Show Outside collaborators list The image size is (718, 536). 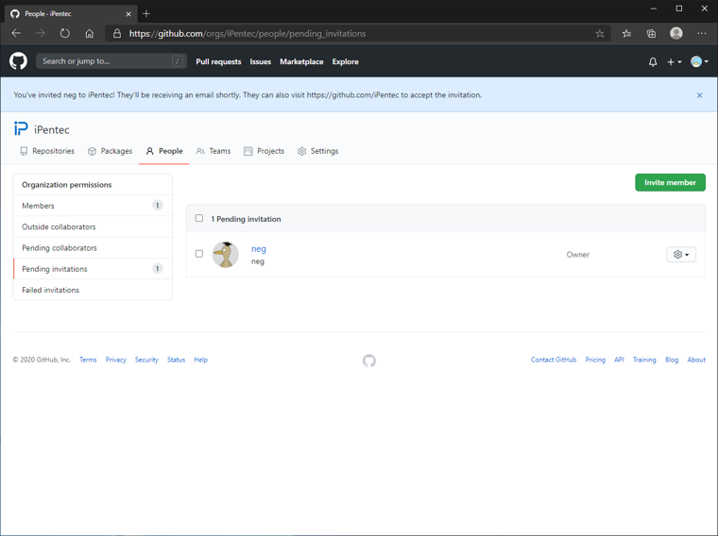(x=93, y=226)
